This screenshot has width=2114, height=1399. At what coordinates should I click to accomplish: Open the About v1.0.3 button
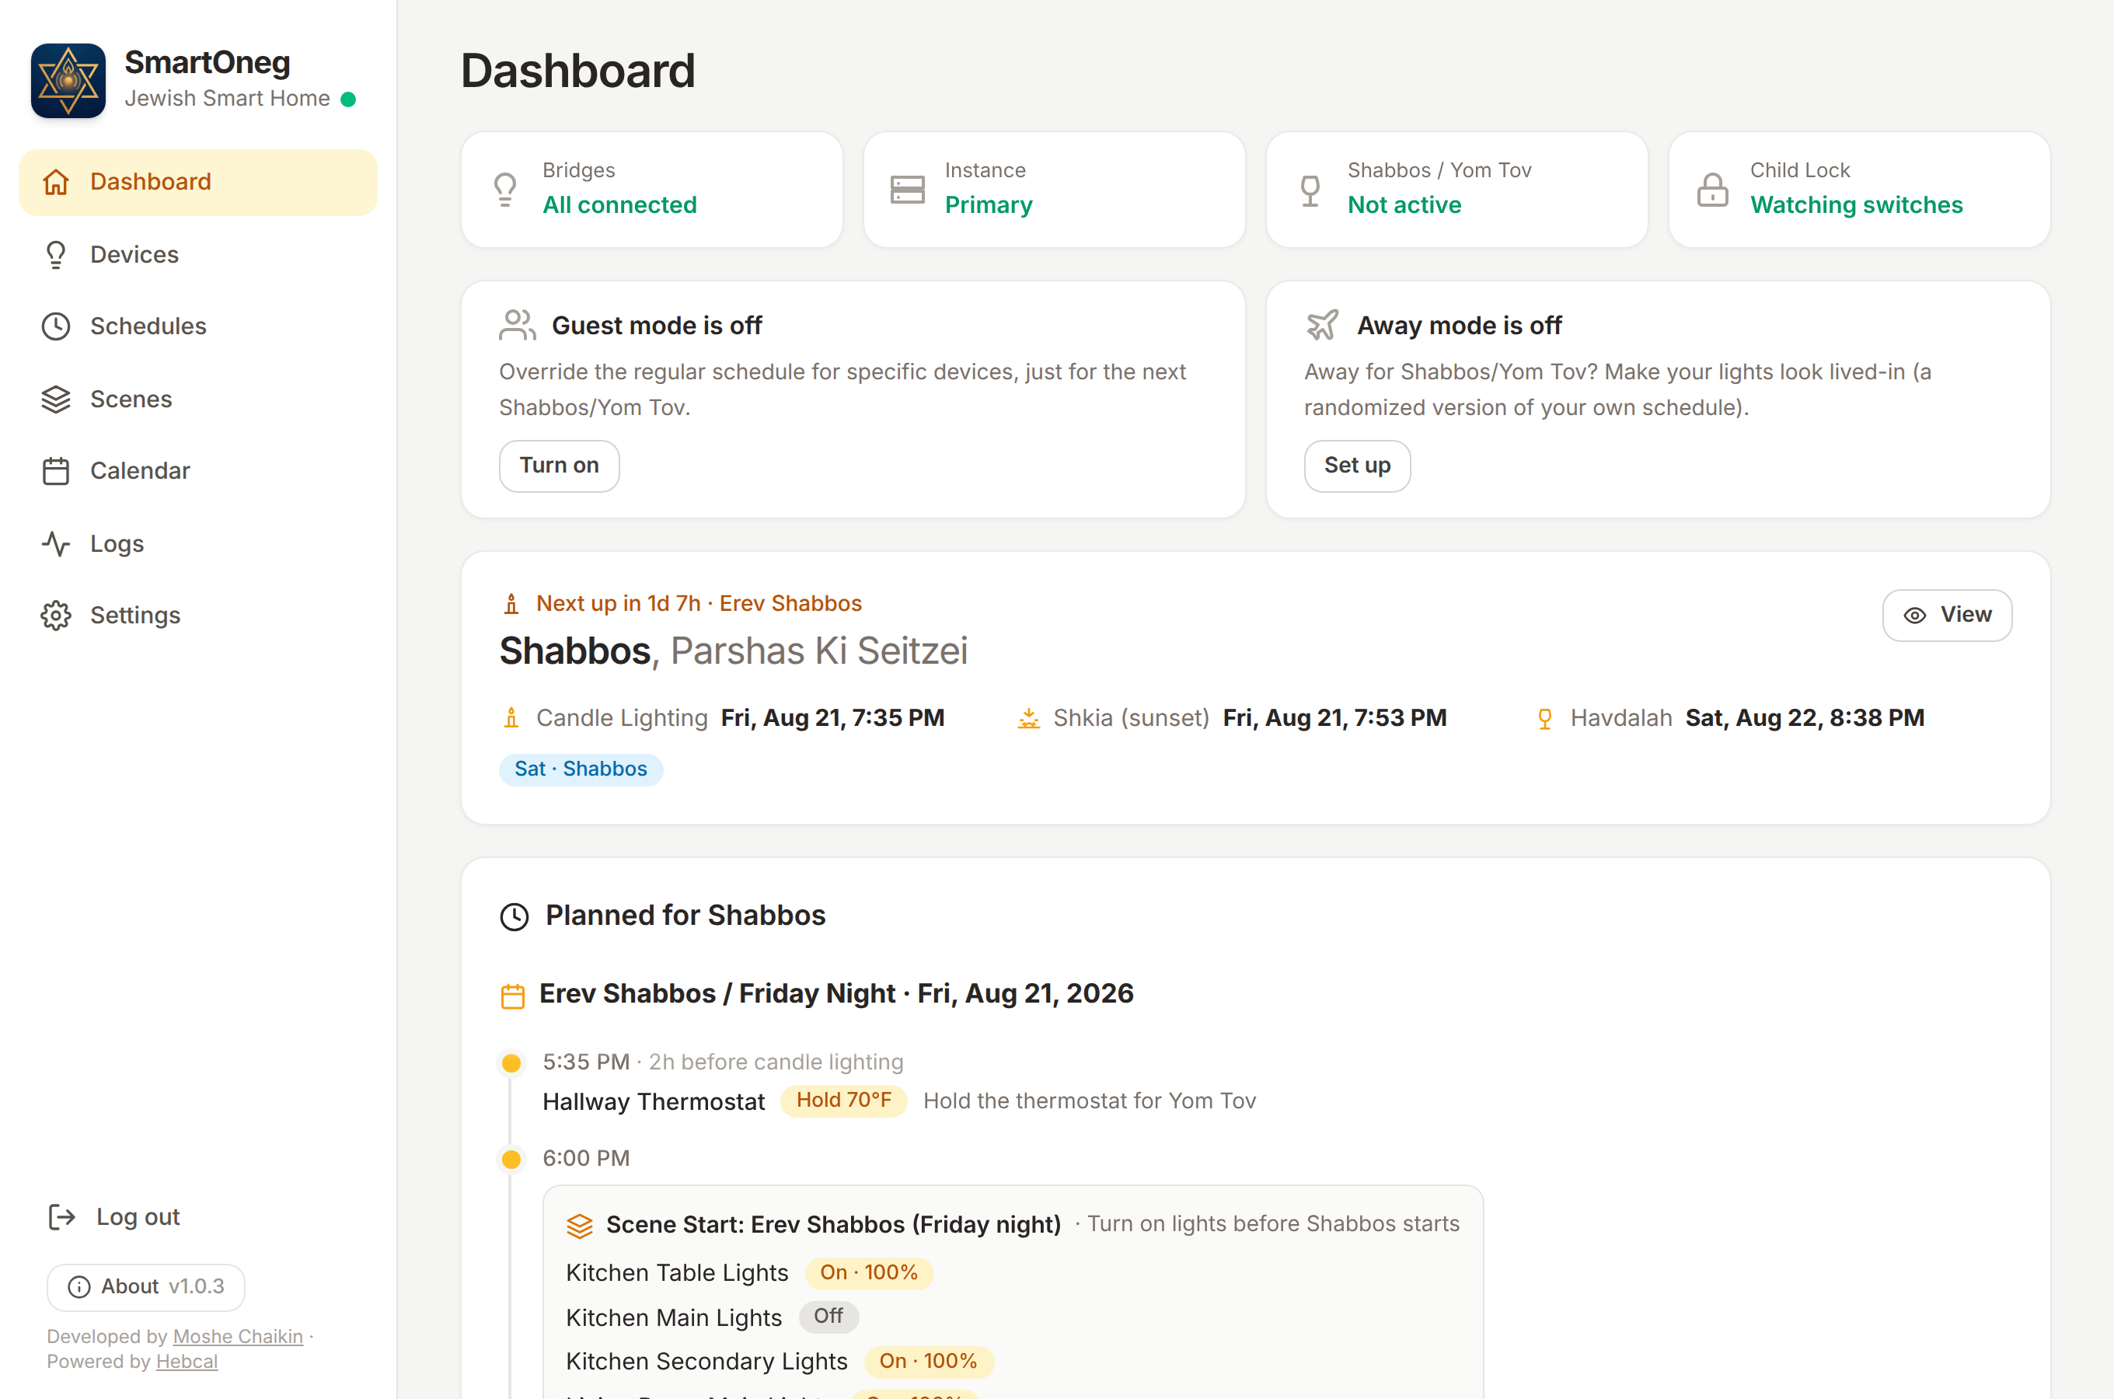(x=146, y=1286)
